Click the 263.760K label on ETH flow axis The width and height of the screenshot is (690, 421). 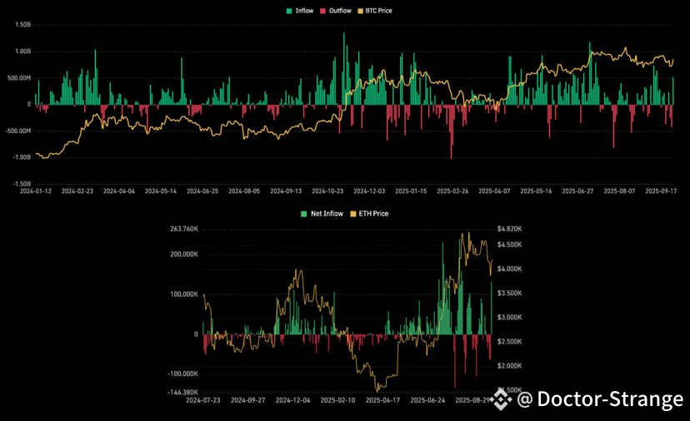click(x=183, y=228)
